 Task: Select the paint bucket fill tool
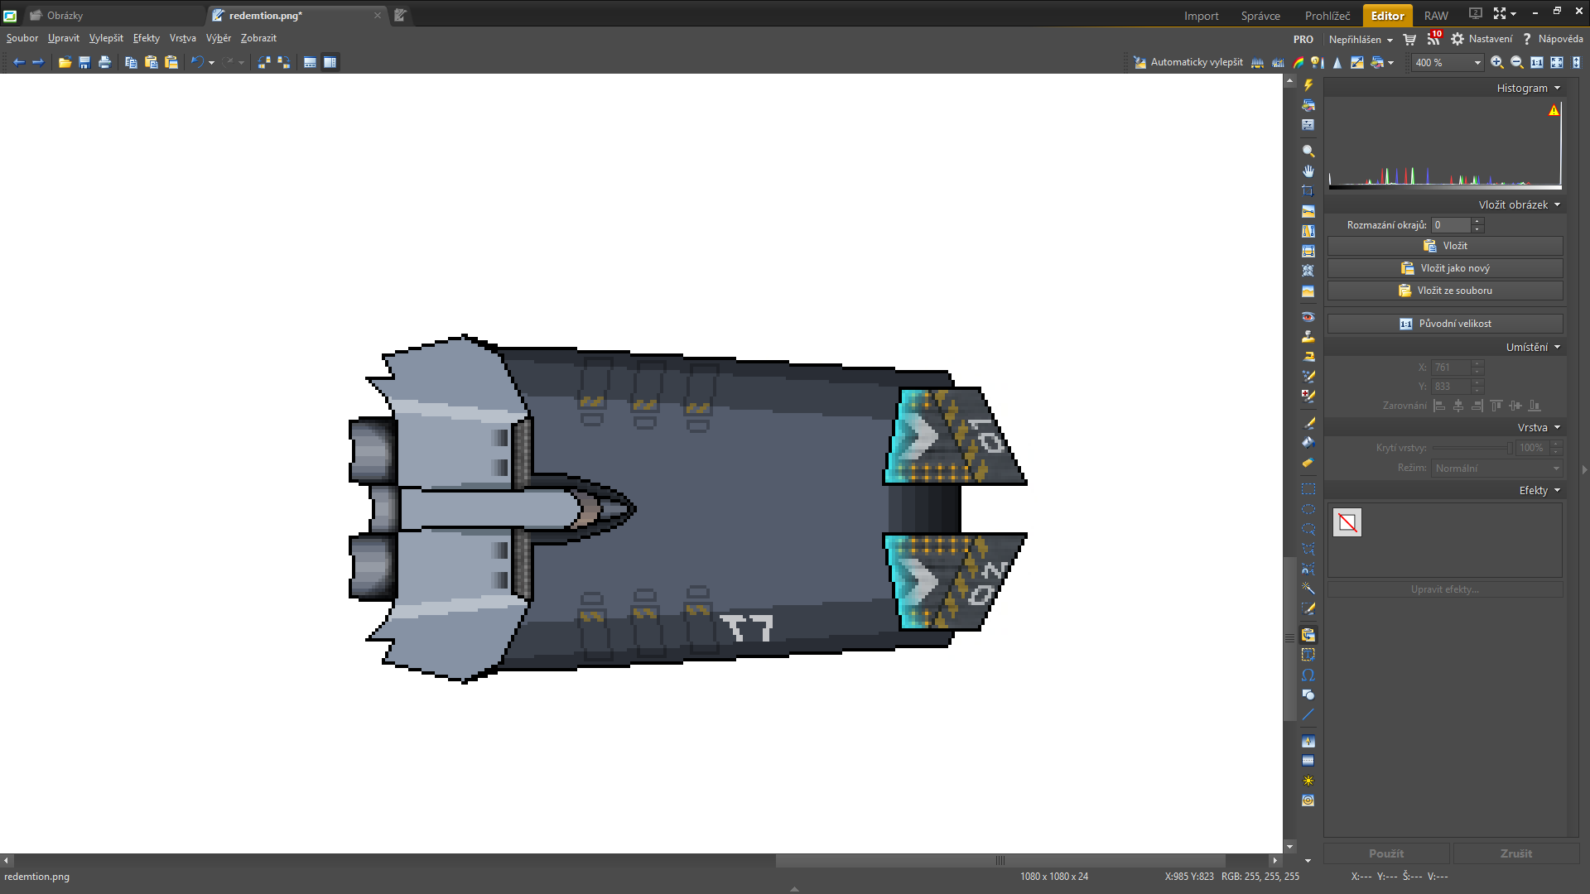tap(1308, 443)
